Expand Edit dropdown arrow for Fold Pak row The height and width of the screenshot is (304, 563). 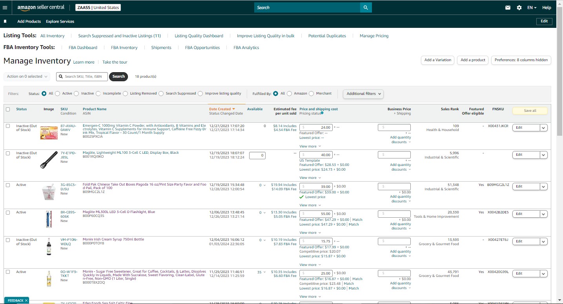543,186
